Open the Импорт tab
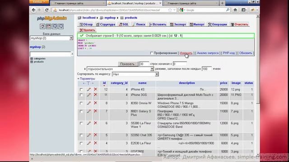Viewport: 289px width, 162px height. click(x=197, y=24)
